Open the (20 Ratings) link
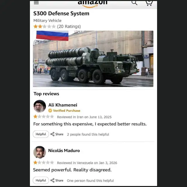 point(69,27)
